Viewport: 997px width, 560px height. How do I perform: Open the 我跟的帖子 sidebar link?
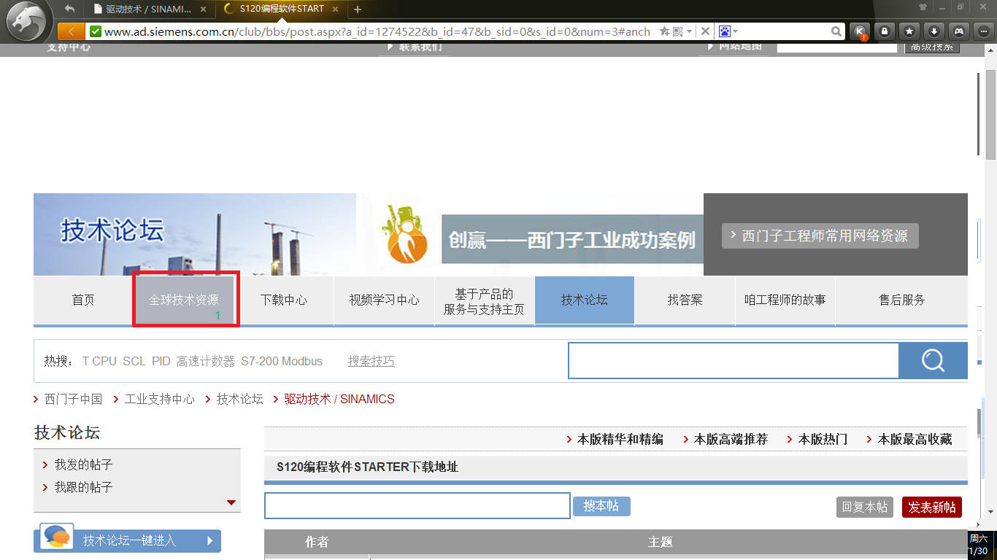coord(83,487)
